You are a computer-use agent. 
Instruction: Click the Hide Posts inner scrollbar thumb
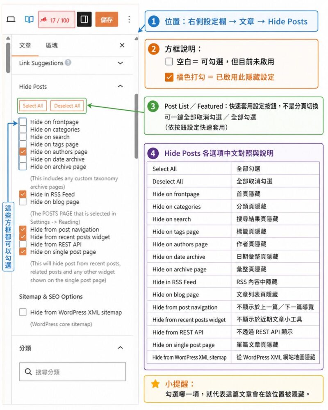tap(136, 126)
